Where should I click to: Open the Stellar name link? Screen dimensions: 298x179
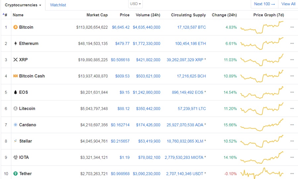point(25,141)
